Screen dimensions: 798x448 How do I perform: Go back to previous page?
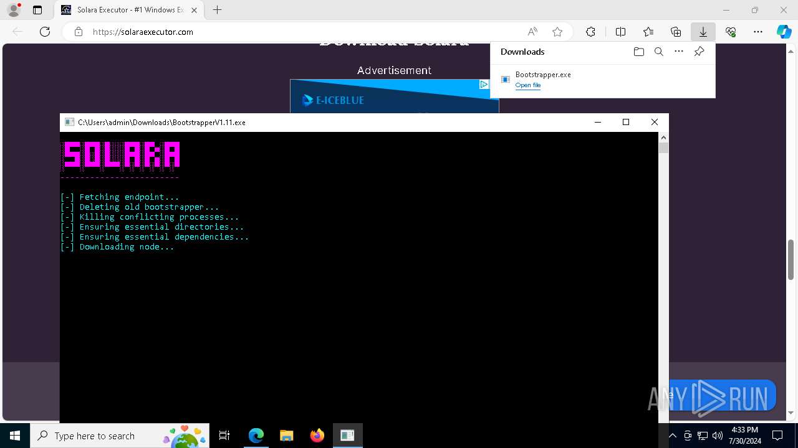click(17, 32)
